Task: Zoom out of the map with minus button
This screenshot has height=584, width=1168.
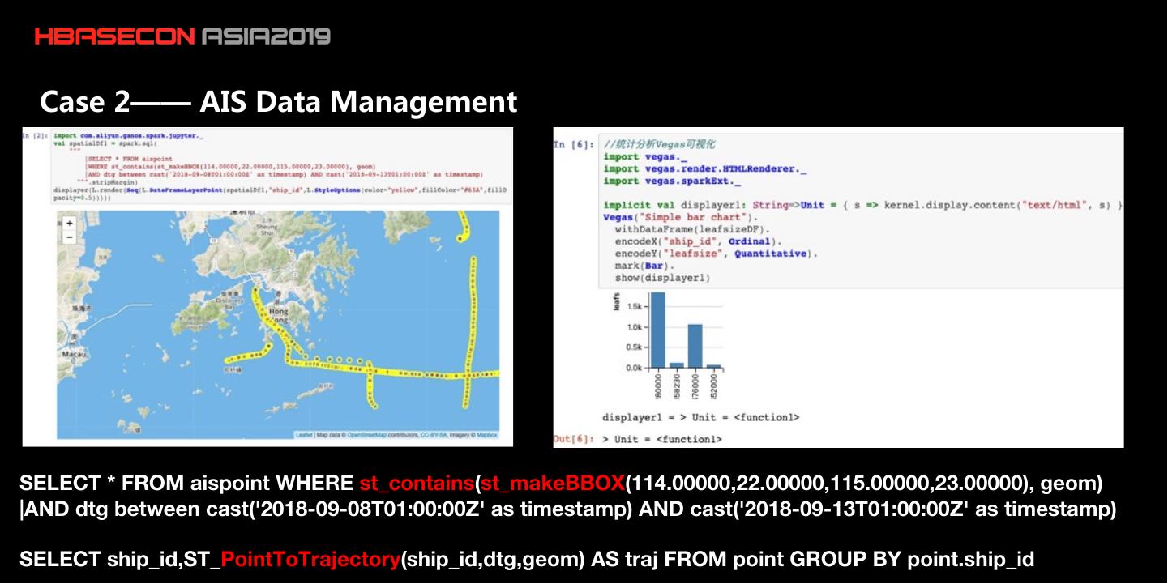Action: pyautogui.click(x=70, y=237)
